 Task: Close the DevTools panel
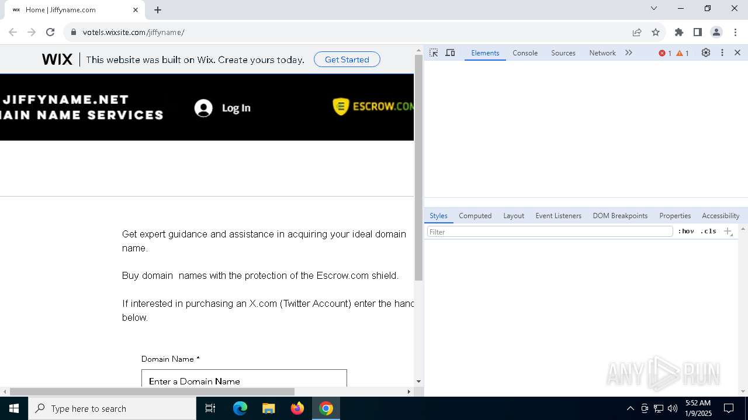pos(737,52)
